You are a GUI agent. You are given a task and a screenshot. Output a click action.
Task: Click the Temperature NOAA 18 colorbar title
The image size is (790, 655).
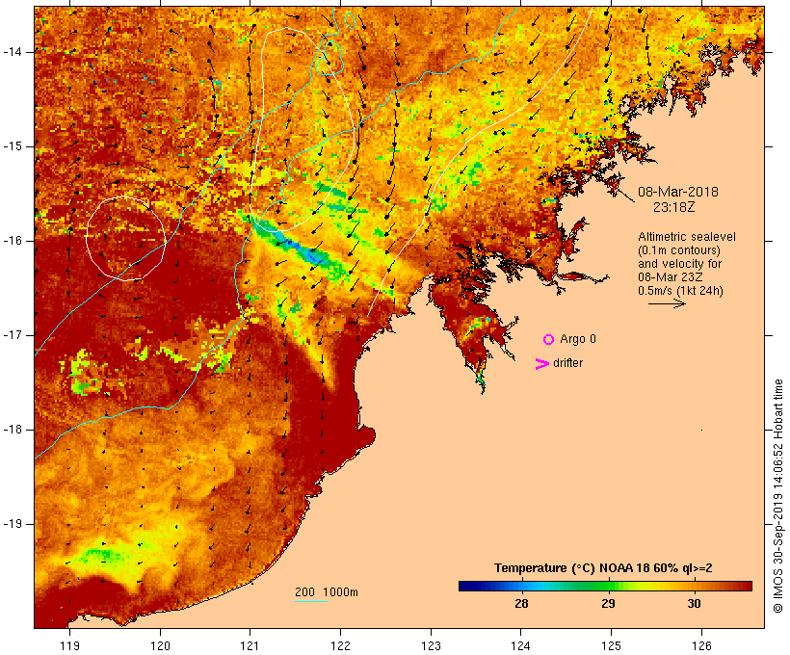pyautogui.click(x=603, y=568)
